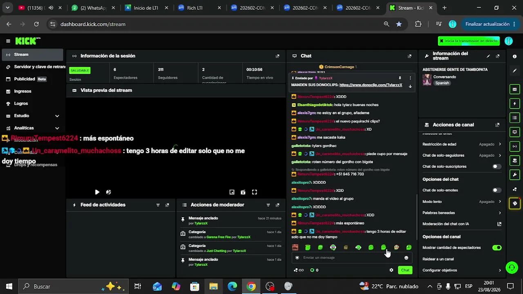Pop out the Acciones de moderador panel

coord(277,205)
